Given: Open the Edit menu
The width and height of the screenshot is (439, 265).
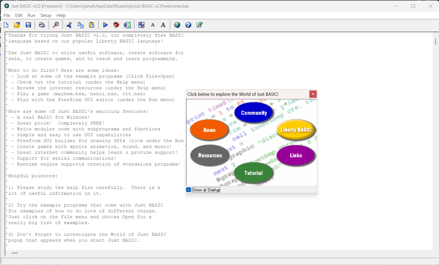Looking at the screenshot, I should pyautogui.click(x=19, y=15).
